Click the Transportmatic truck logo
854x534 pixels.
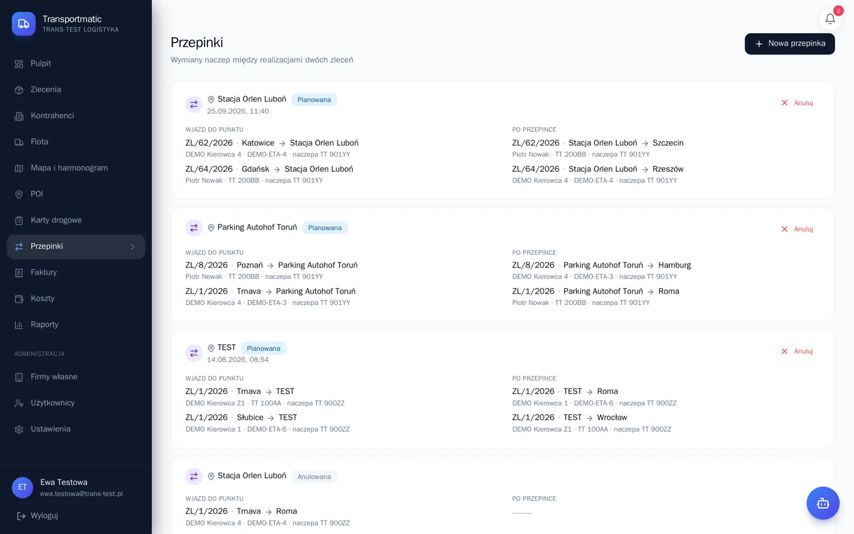23,24
